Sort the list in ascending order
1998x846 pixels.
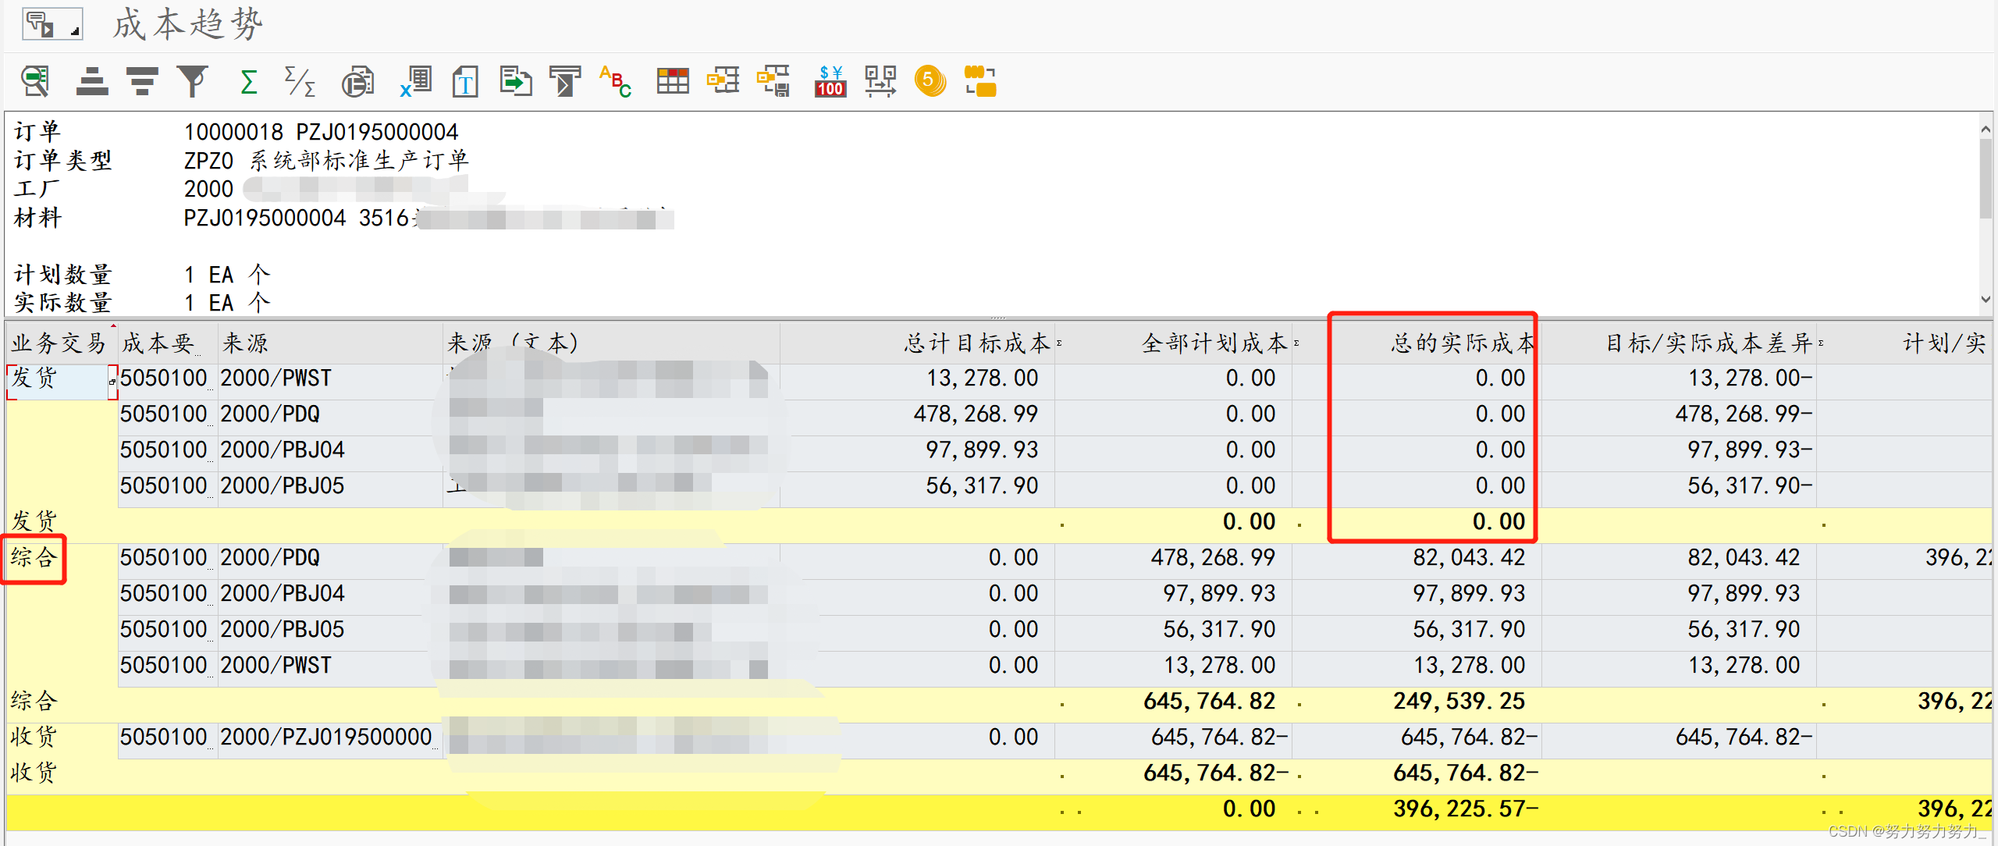[91, 81]
